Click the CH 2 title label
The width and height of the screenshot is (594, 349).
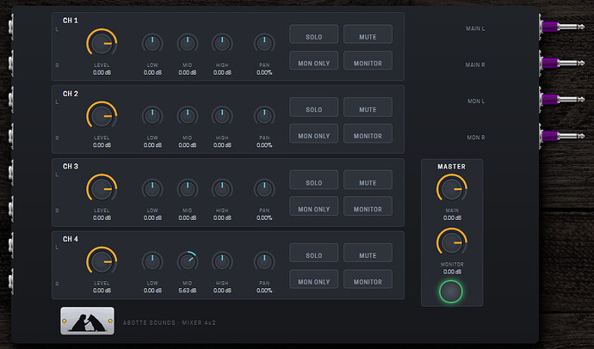click(x=71, y=94)
